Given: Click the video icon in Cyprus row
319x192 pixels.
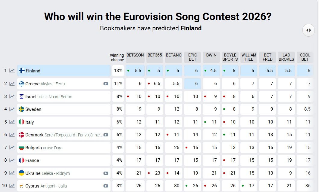Looking at the screenshot, I should coord(106,186).
